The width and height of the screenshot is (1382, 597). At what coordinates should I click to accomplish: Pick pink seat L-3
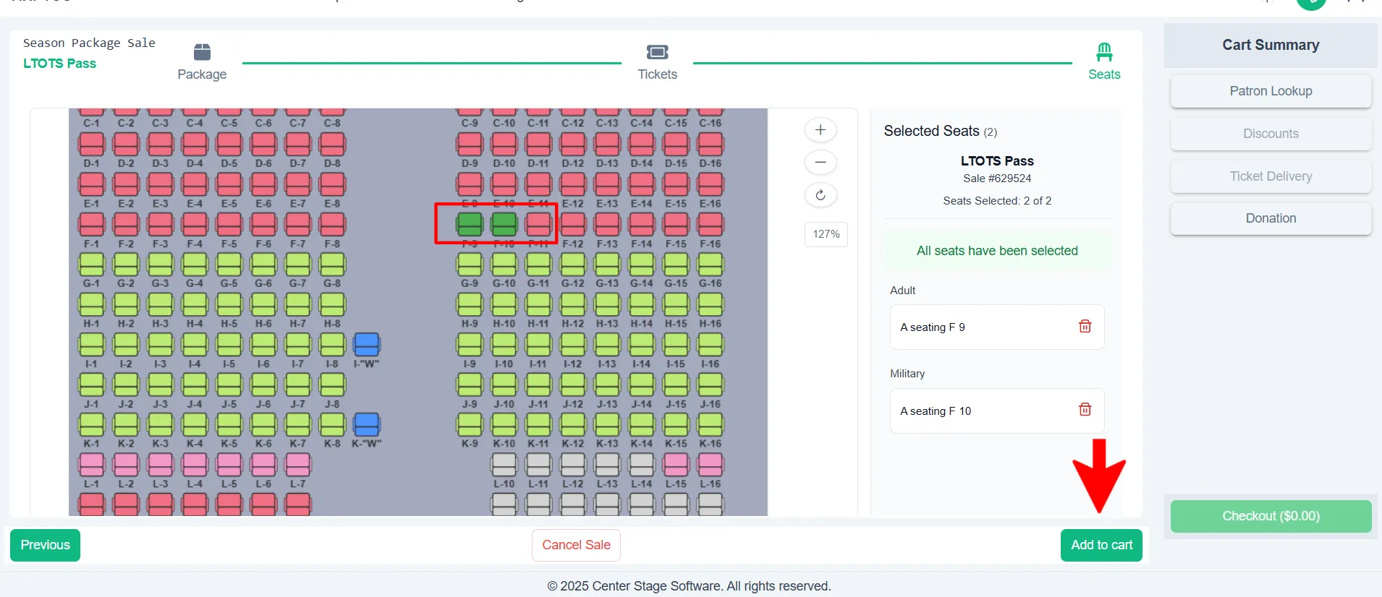161,465
